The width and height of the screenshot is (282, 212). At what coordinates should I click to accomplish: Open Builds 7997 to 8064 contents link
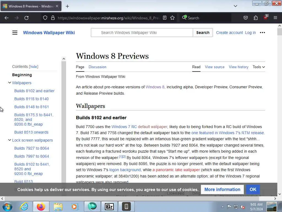(31, 156)
